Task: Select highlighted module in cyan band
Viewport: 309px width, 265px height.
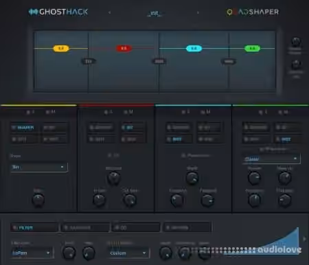Action: click(x=179, y=139)
